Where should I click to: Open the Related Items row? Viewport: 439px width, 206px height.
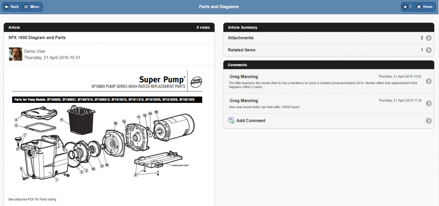(329, 50)
